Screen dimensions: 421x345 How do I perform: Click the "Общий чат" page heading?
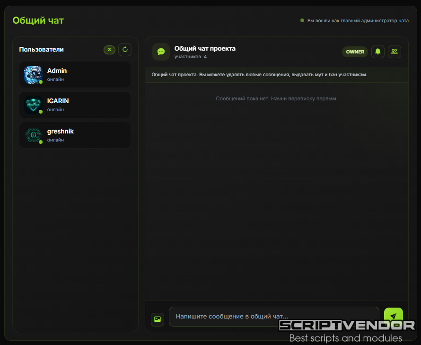point(38,20)
